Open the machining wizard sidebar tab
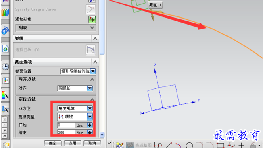Screen dimensions: 263x148 5,109
